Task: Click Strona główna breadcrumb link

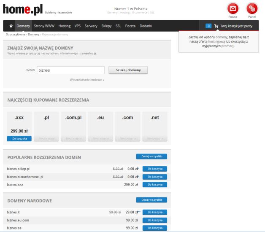Action: (x=15, y=35)
